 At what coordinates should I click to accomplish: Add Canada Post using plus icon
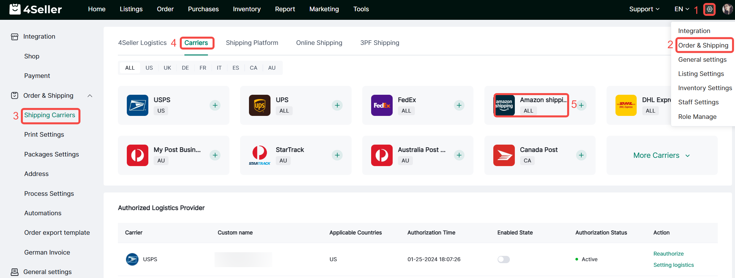point(581,155)
